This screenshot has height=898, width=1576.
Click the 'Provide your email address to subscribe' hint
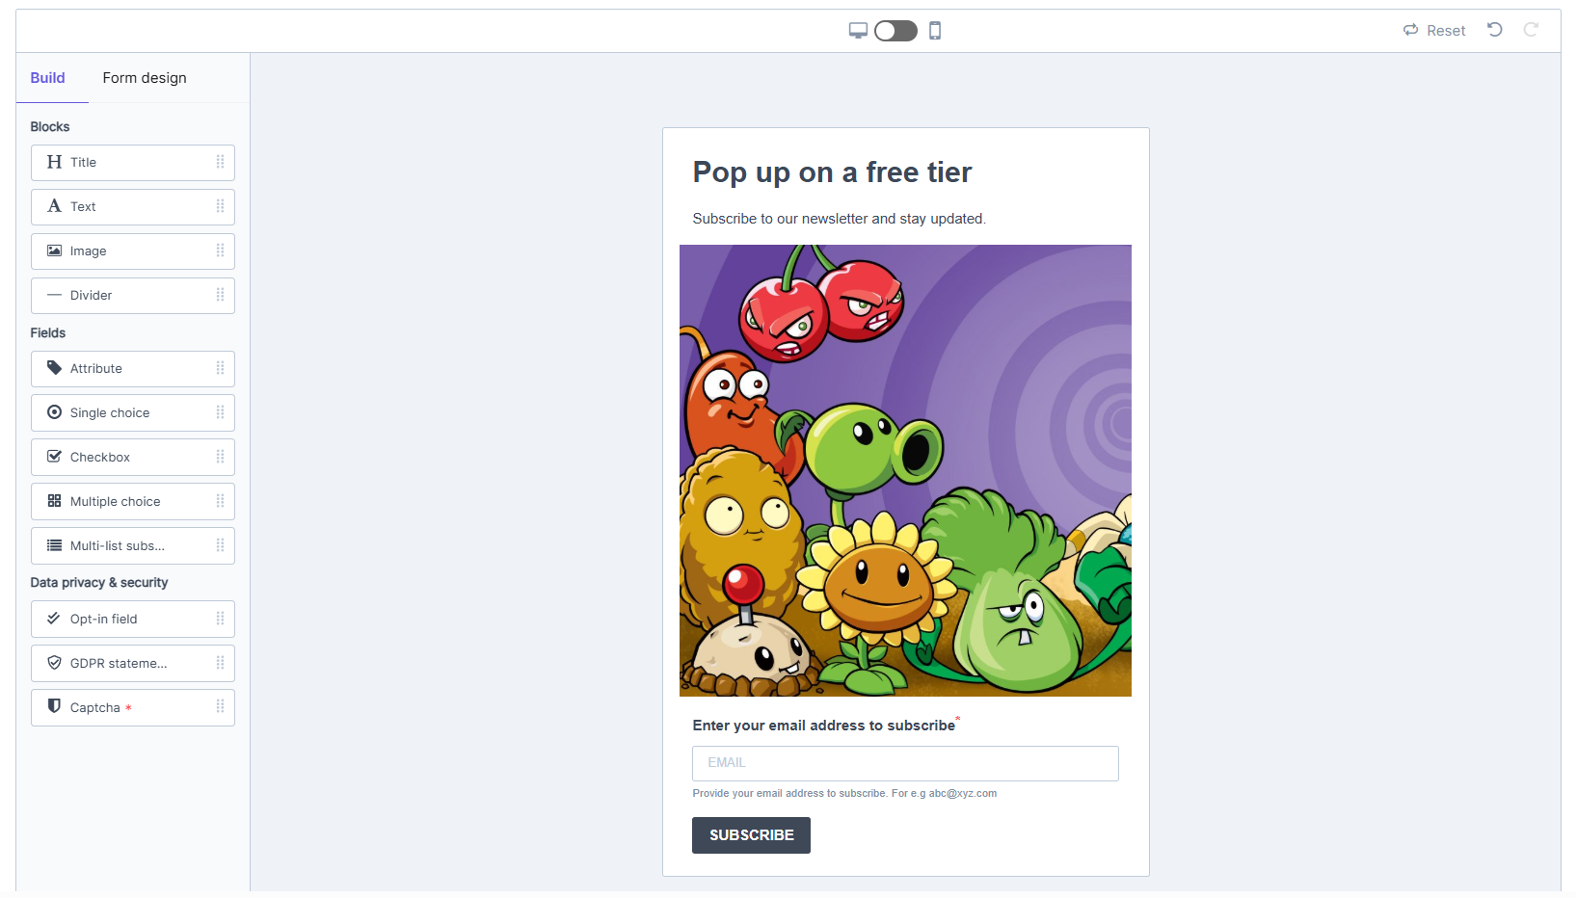click(844, 794)
